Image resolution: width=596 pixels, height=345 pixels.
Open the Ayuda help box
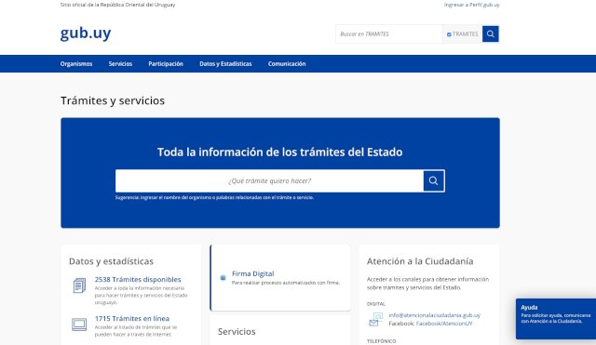coord(556,319)
